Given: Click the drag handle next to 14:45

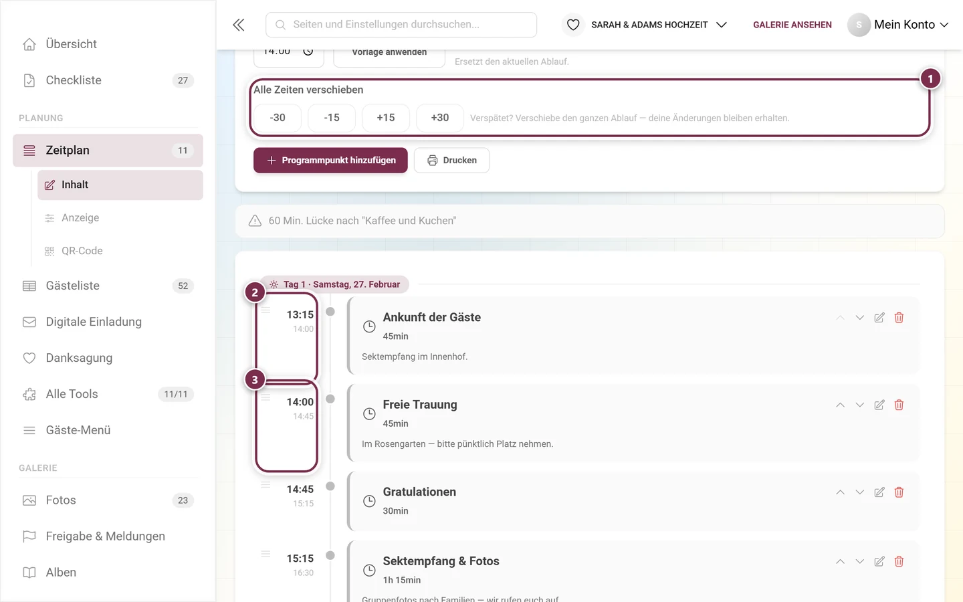Looking at the screenshot, I should [265, 484].
